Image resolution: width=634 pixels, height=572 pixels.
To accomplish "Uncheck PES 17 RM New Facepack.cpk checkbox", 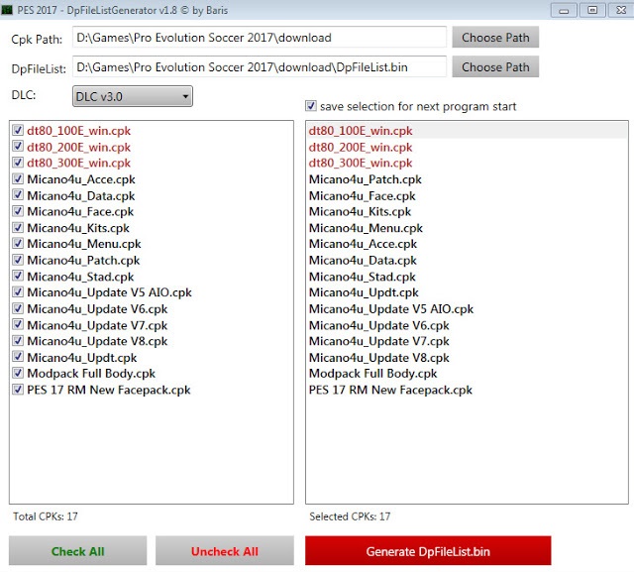I will click(18, 390).
